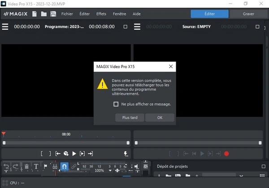Click the undo arrow icon
The height and width of the screenshot is (188, 269).
point(6,167)
